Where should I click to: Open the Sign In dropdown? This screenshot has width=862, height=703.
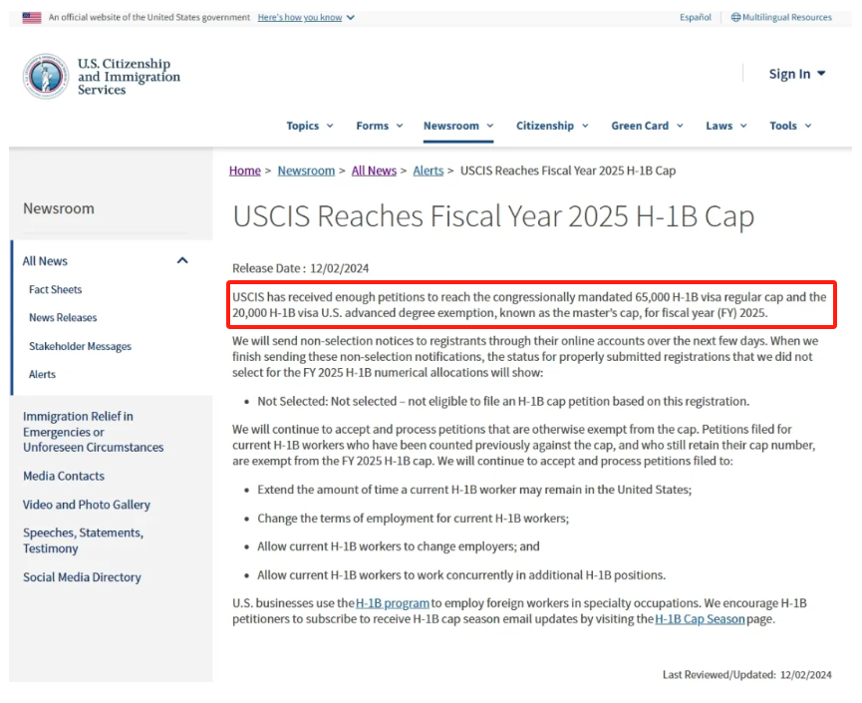click(x=796, y=74)
